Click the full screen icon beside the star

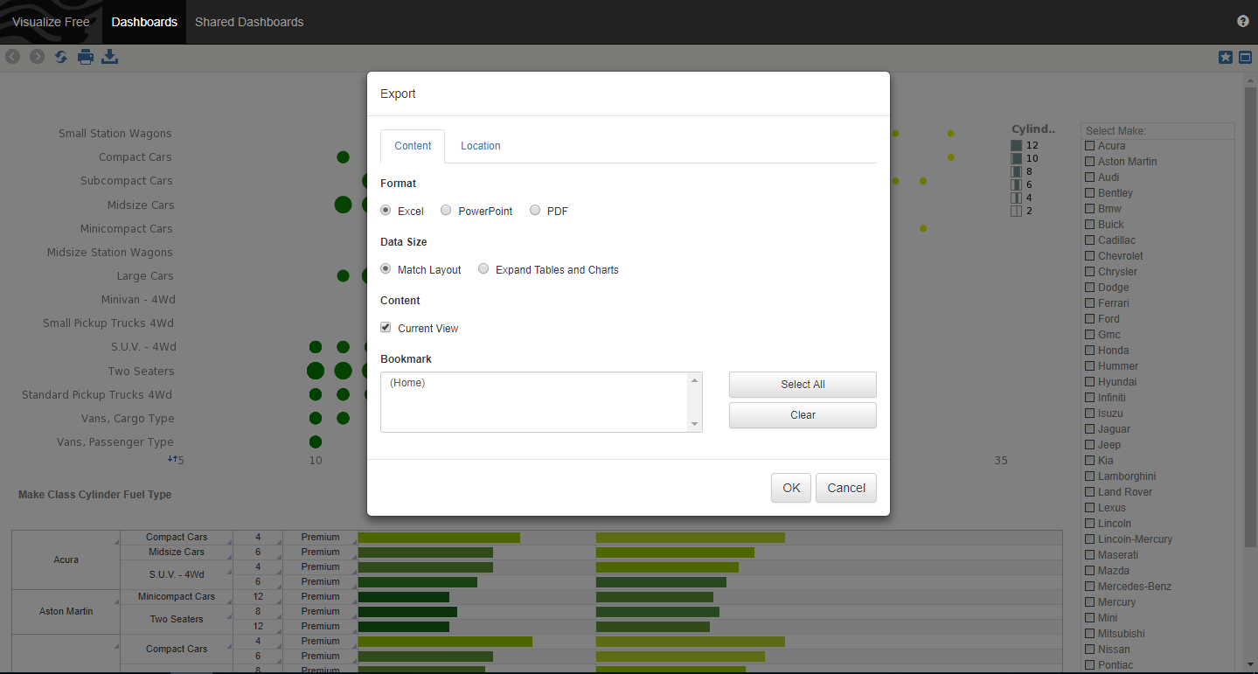(1245, 57)
